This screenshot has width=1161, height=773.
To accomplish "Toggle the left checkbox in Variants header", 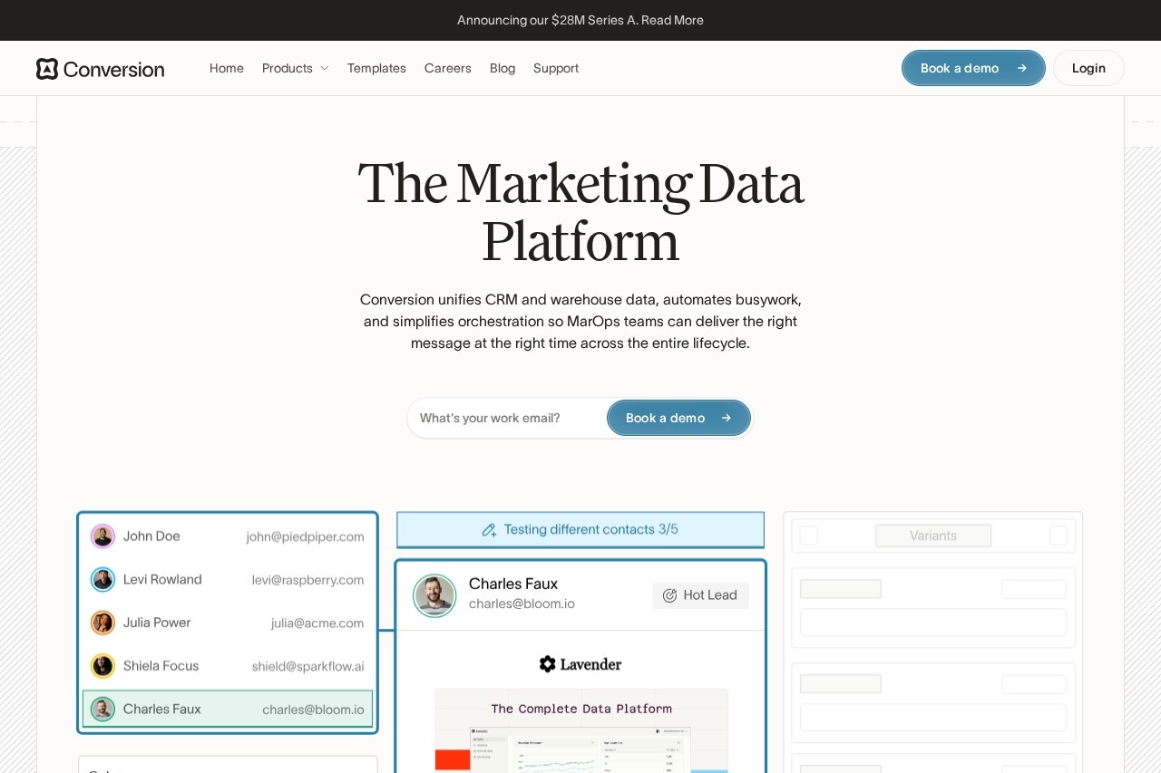I will [809, 536].
